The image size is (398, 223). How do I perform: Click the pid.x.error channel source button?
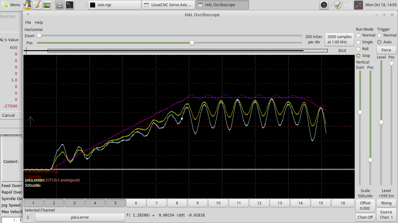coord(80,217)
